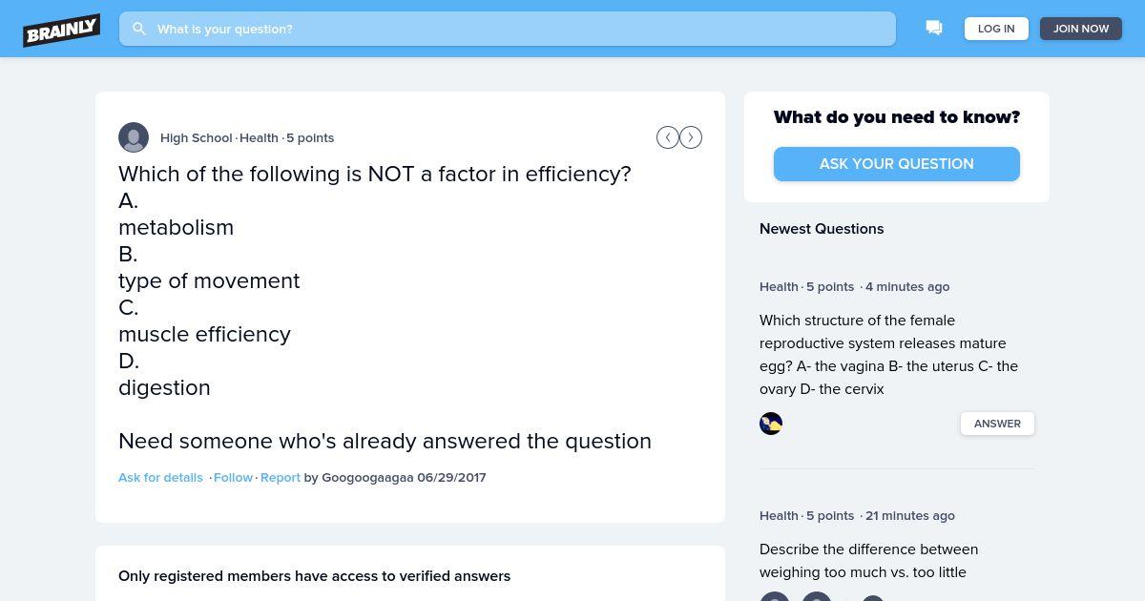This screenshot has height=601, width=1145.
Task: Click the Brainly logo
Action: click(x=62, y=30)
